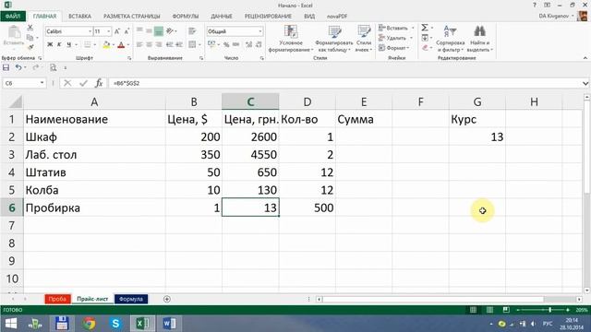Click the fill color yellow swatch

106,45
